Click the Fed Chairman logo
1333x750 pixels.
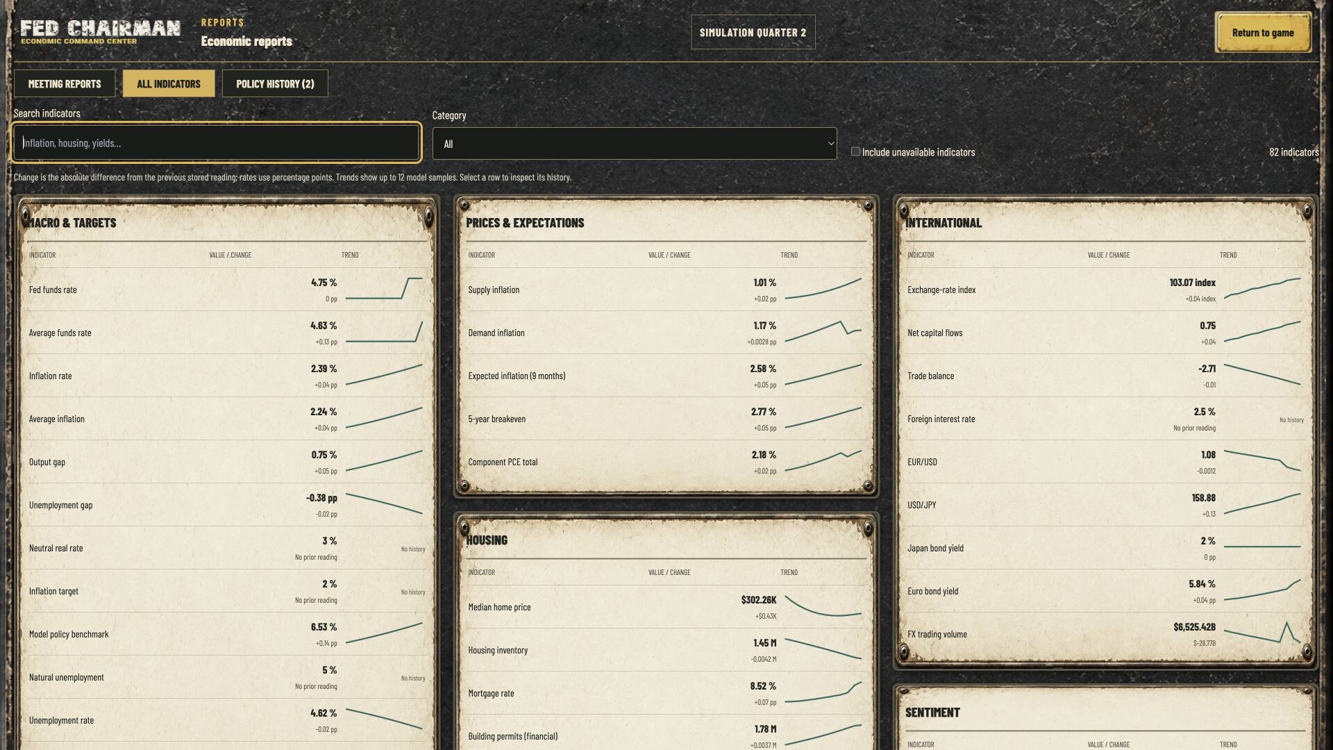100,32
